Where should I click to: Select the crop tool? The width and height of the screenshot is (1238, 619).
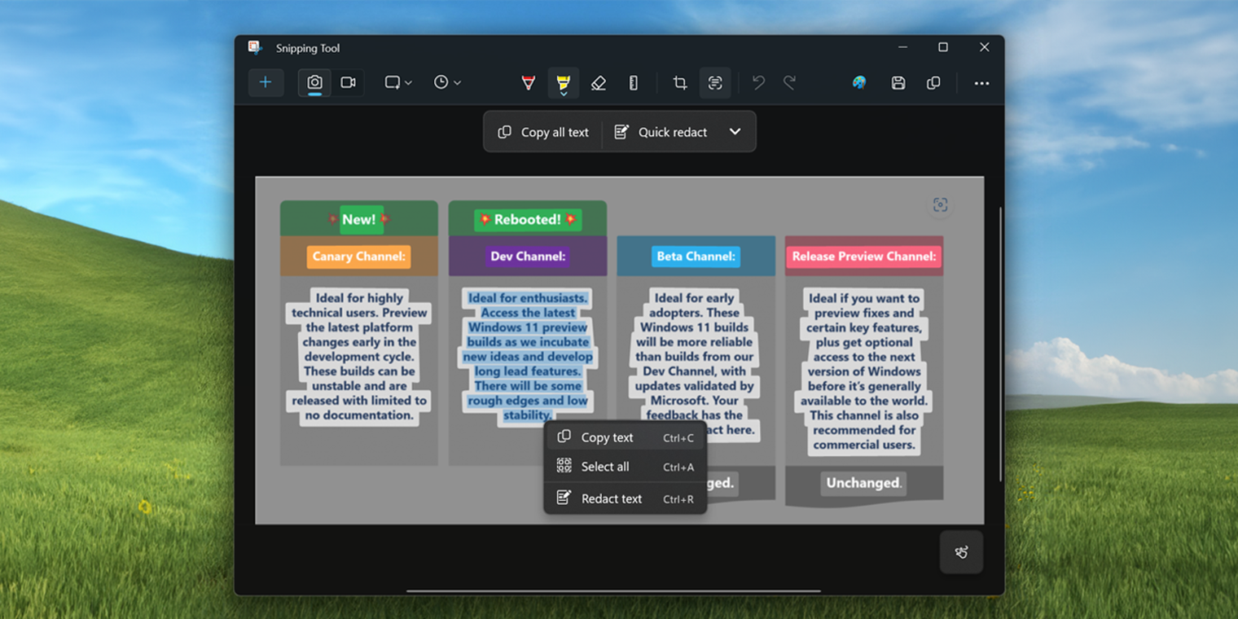(680, 82)
